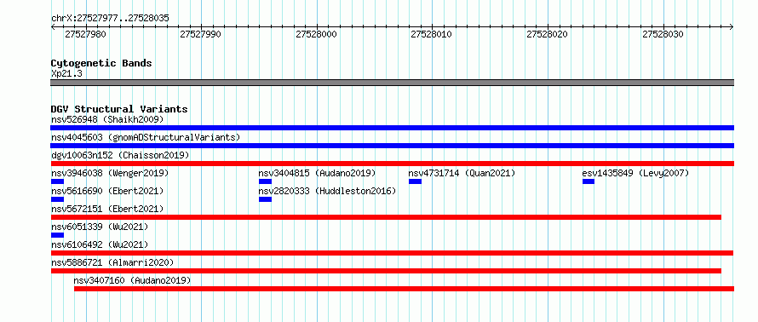This screenshot has width=758, height=322.
Task: Click the Cytogenetic Bands track title
Action: coord(101,63)
